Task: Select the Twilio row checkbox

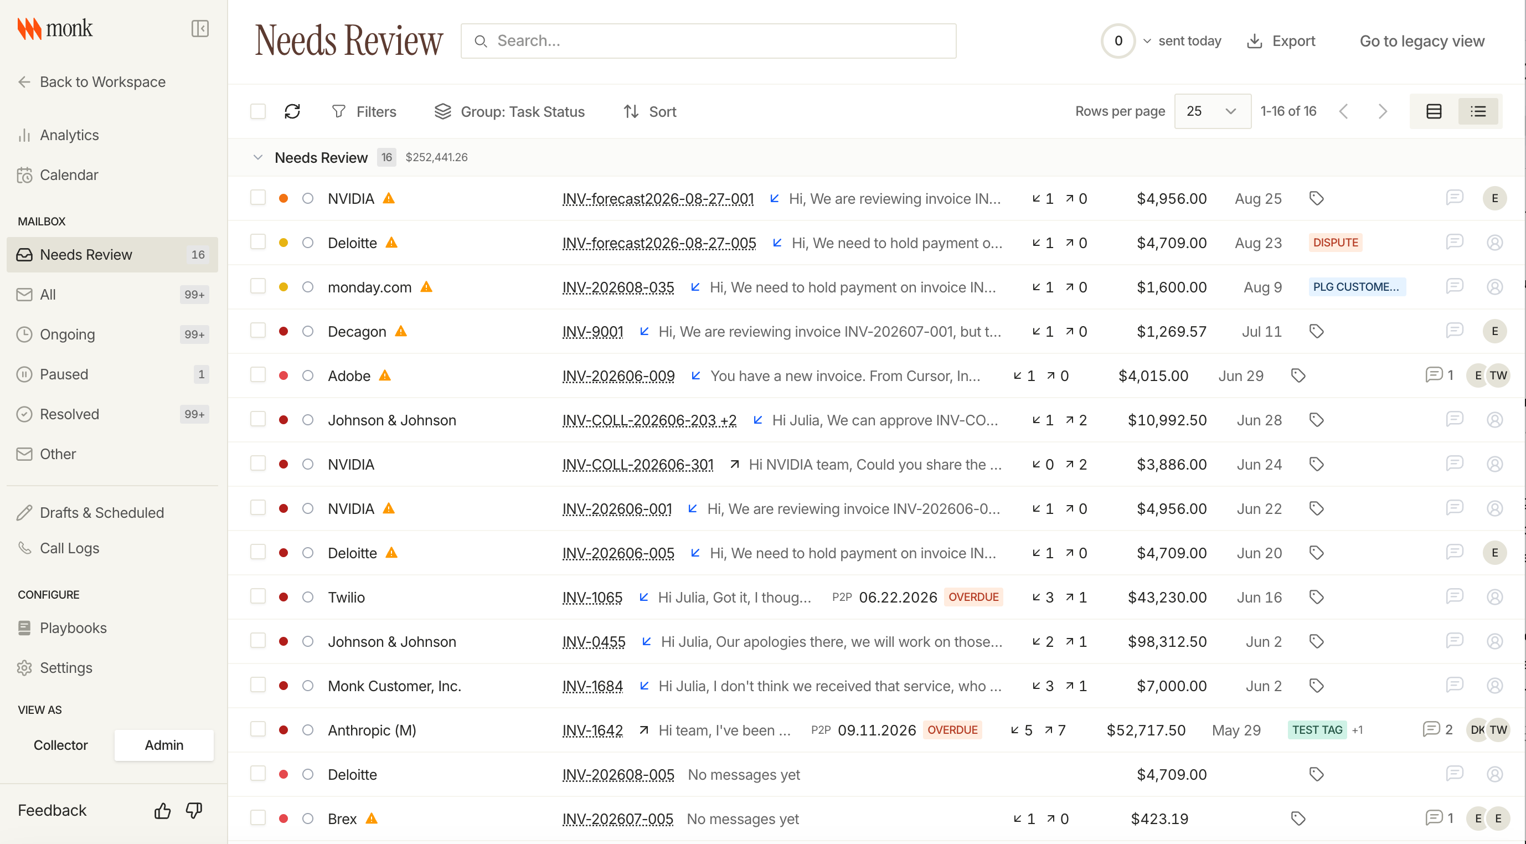Action: tap(257, 596)
